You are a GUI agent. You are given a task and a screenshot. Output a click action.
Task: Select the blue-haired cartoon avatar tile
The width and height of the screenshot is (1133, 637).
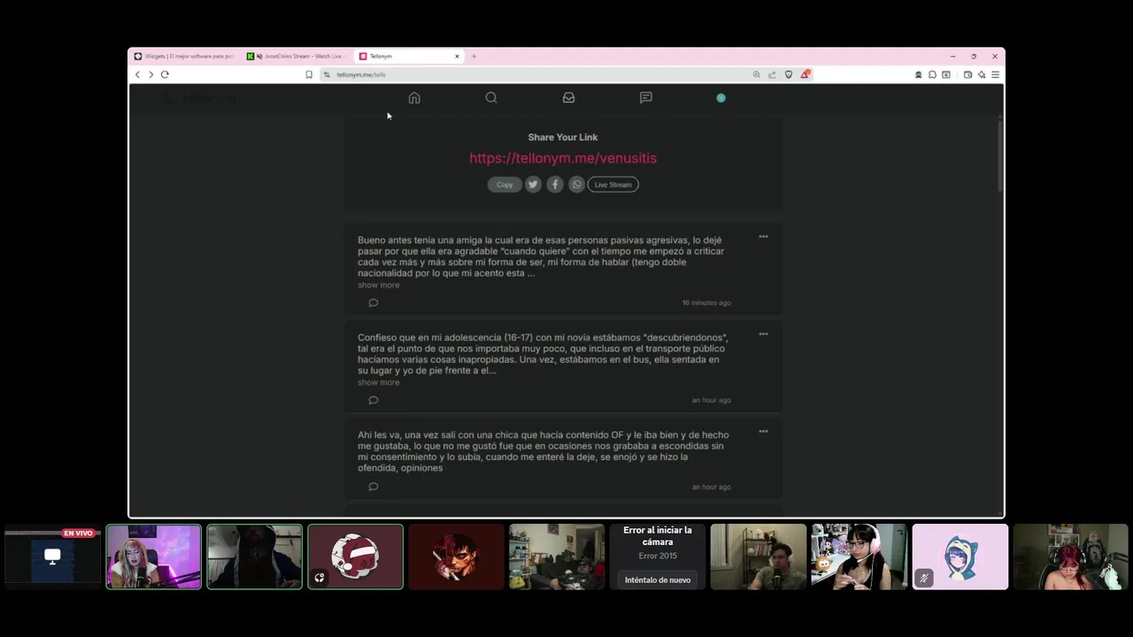(960, 556)
